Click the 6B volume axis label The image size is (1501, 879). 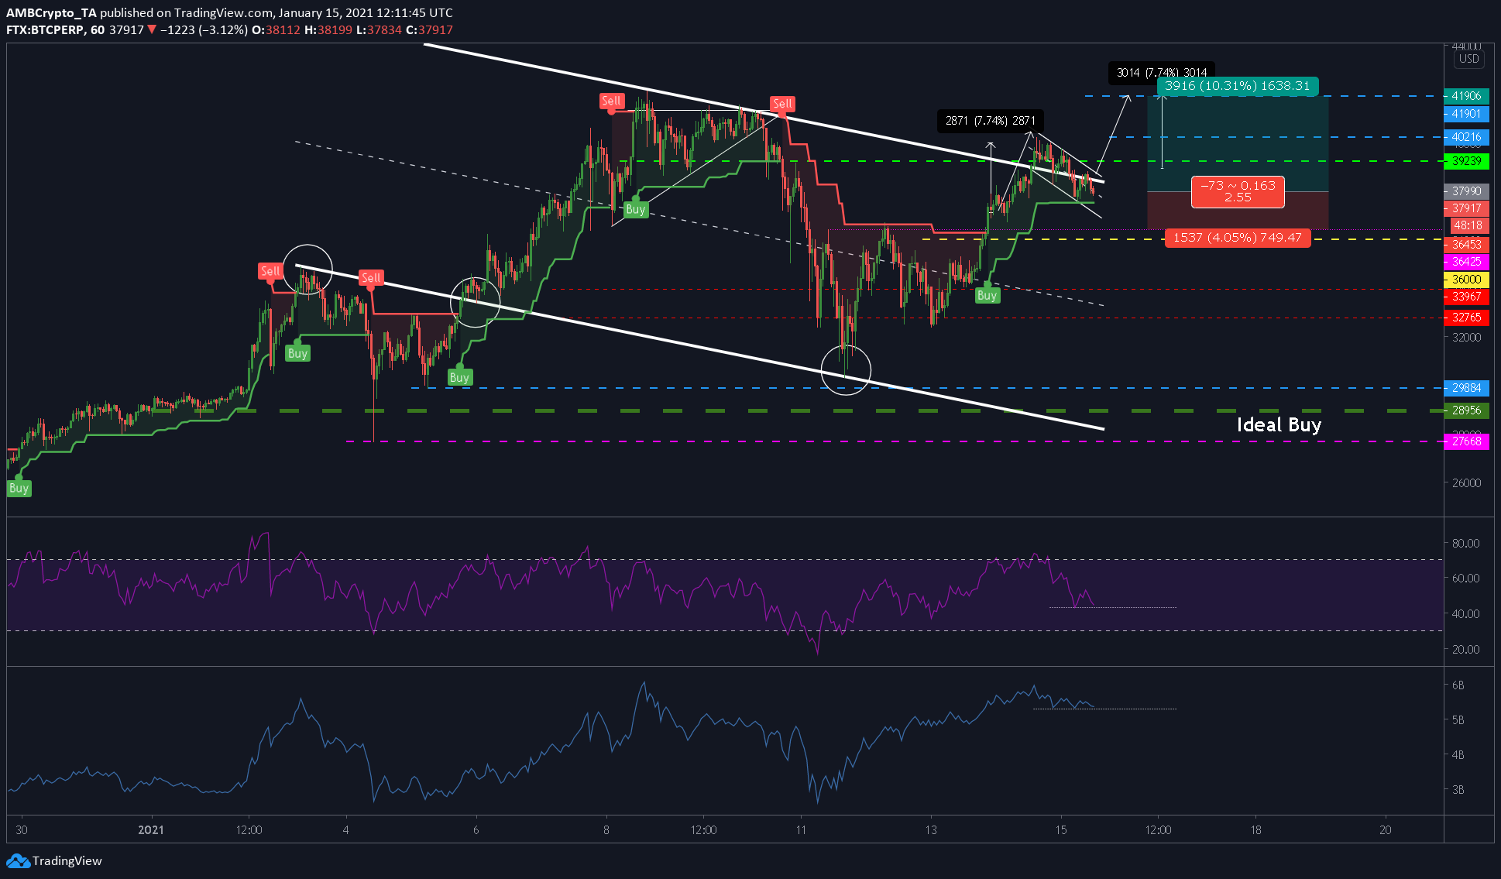click(x=1458, y=685)
